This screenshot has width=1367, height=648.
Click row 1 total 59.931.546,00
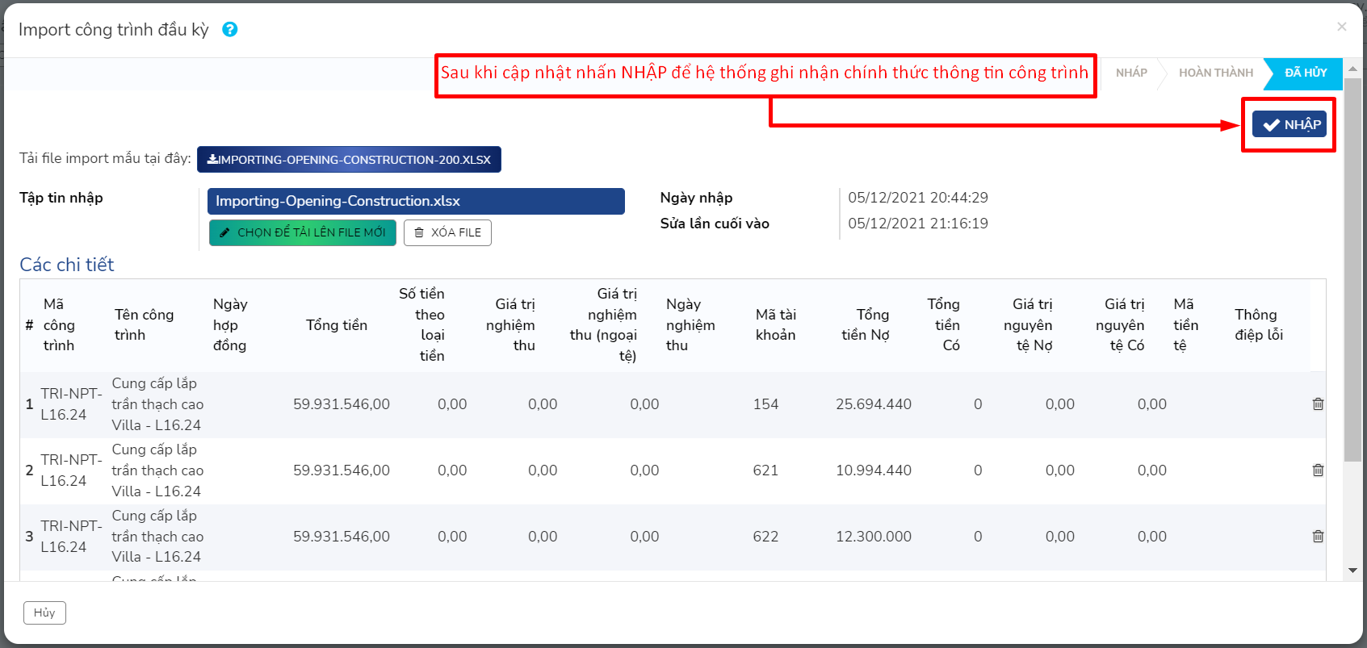(x=342, y=404)
